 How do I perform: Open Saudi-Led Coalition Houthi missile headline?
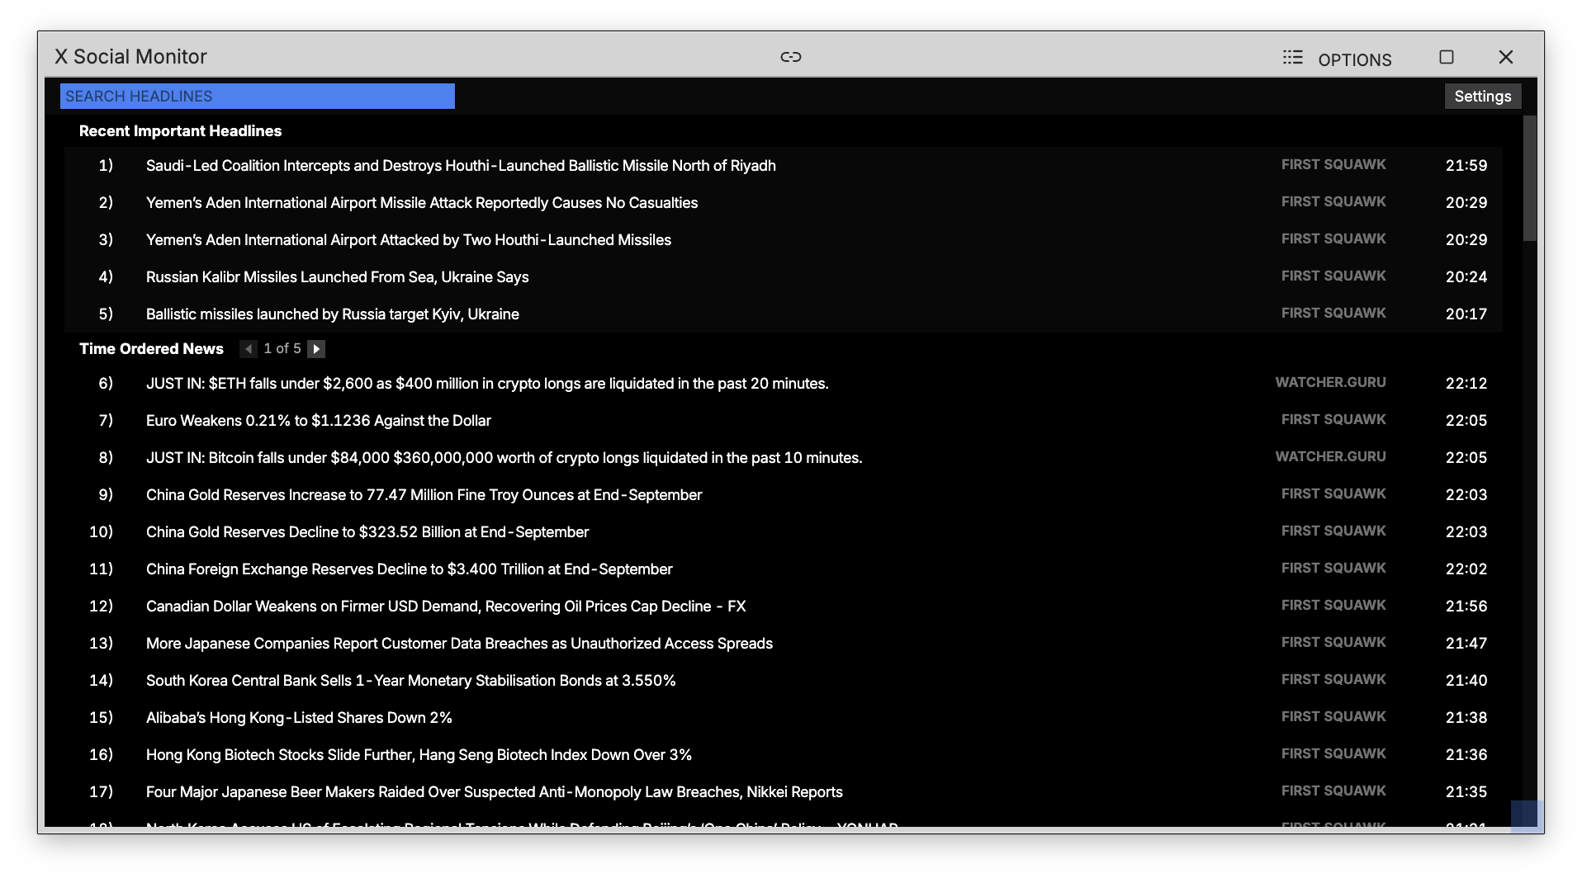[x=461, y=166]
